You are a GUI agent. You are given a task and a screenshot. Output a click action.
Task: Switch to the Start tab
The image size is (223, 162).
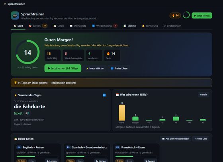point(18,26)
